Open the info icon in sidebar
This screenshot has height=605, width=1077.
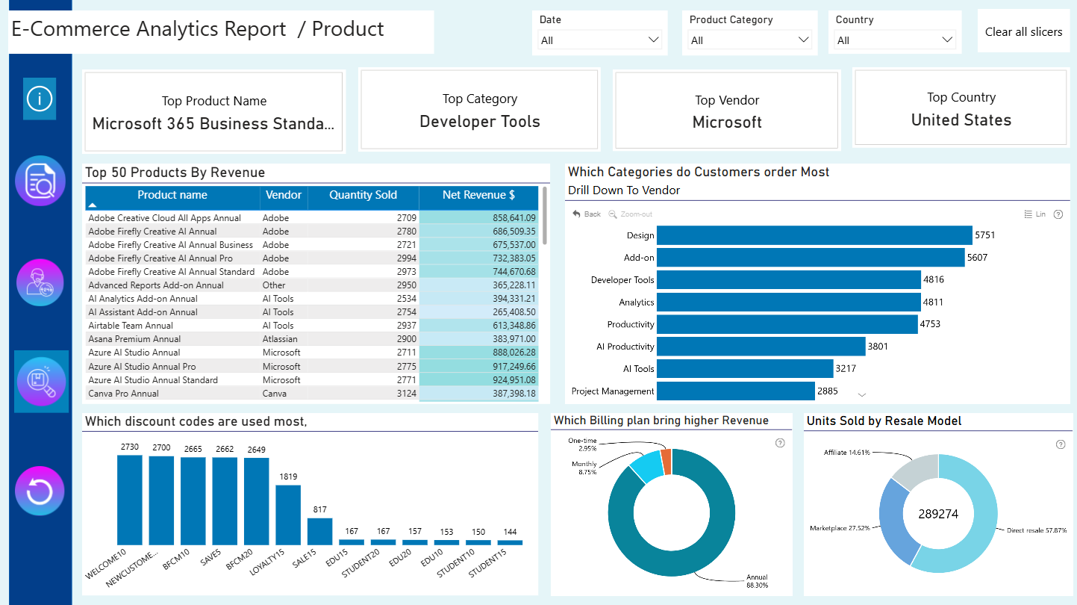pyautogui.click(x=40, y=99)
